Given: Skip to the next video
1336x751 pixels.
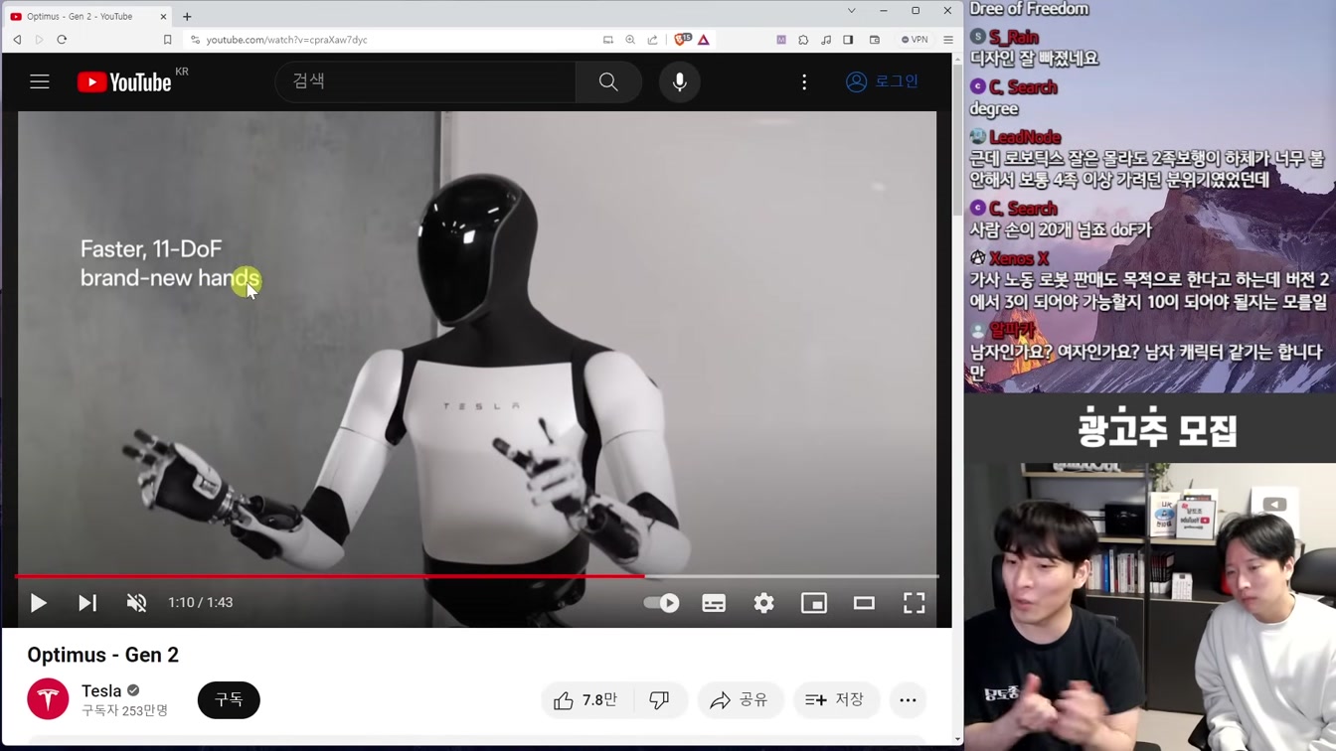Looking at the screenshot, I should point(87,602).
